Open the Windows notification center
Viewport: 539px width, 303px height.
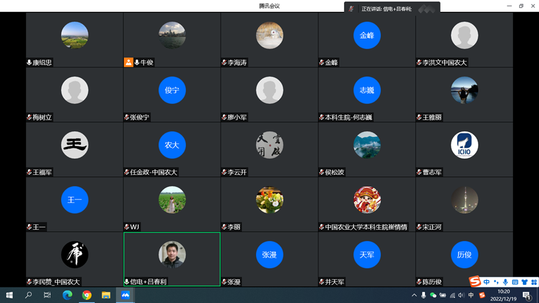pos(527,295)
